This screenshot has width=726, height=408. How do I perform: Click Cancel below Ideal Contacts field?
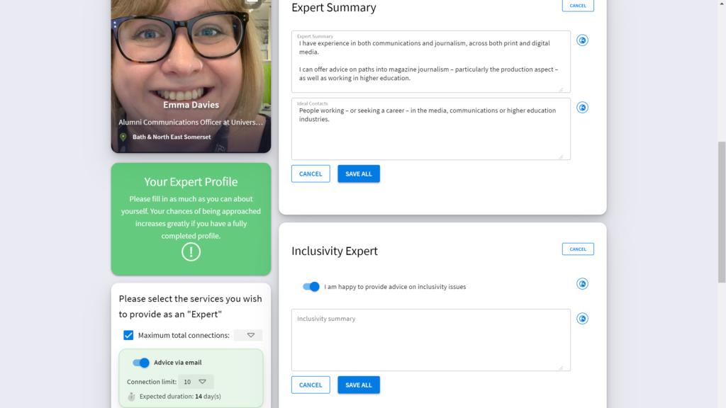pyautogui.click(x=311, y=174)
